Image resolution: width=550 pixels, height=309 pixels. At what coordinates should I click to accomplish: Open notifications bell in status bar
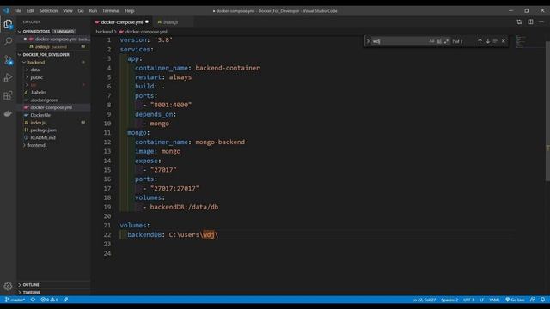(542, 300)
